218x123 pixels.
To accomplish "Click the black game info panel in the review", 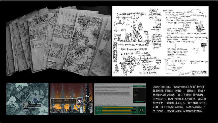I will (139, 95).
